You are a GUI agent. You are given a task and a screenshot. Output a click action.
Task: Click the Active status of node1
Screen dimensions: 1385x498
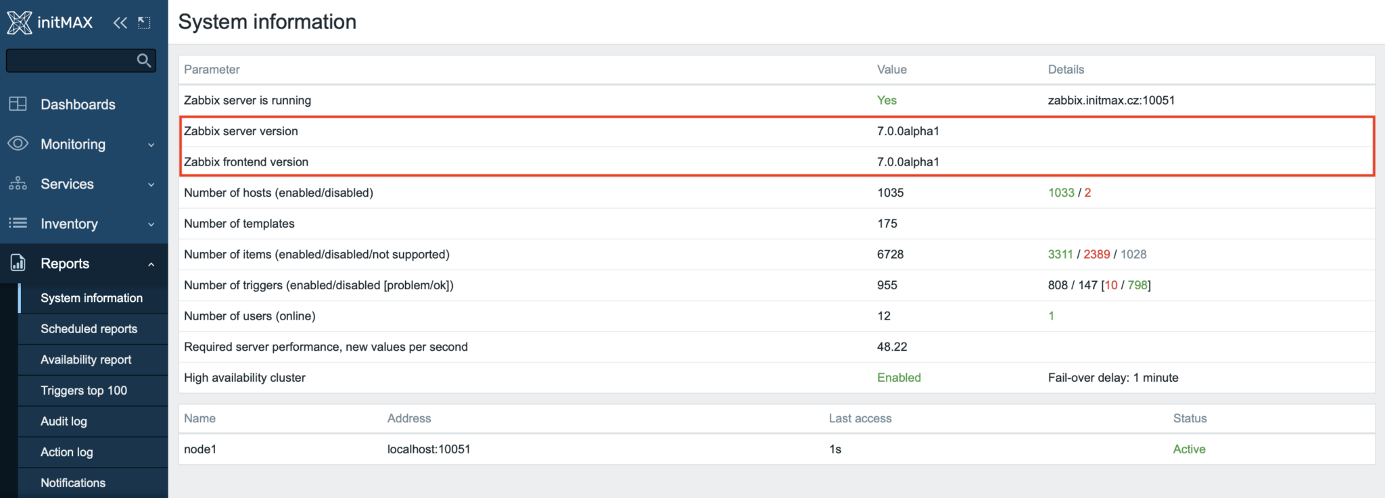(1189, 449)
